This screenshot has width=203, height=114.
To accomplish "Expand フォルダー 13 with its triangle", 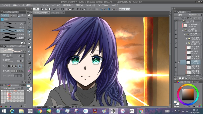I will click(x=187, y=43).
